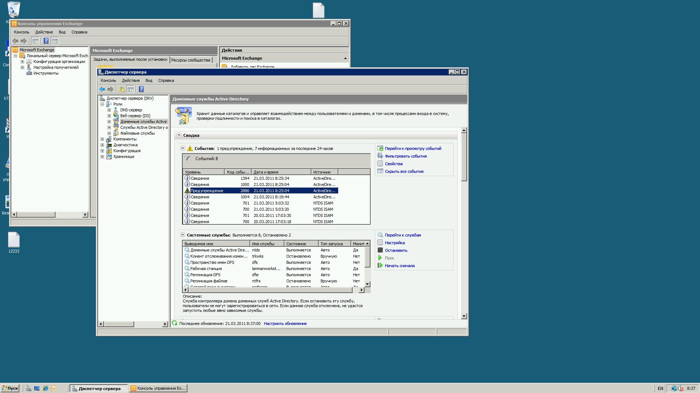Click show/hide action pane icon in Exchange toolbar
Image resolution: width=700 pixels, height=393 pixels.
pyautogui.click(x=55, y=41)
